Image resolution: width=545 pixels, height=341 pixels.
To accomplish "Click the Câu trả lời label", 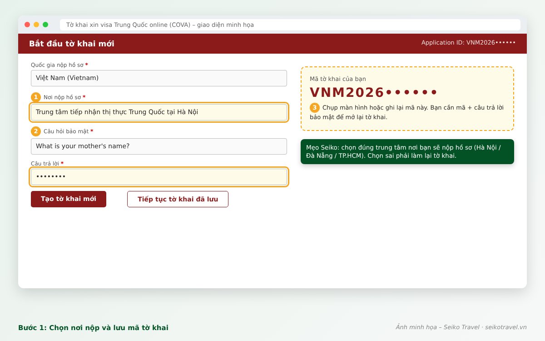I will (47, 164).
